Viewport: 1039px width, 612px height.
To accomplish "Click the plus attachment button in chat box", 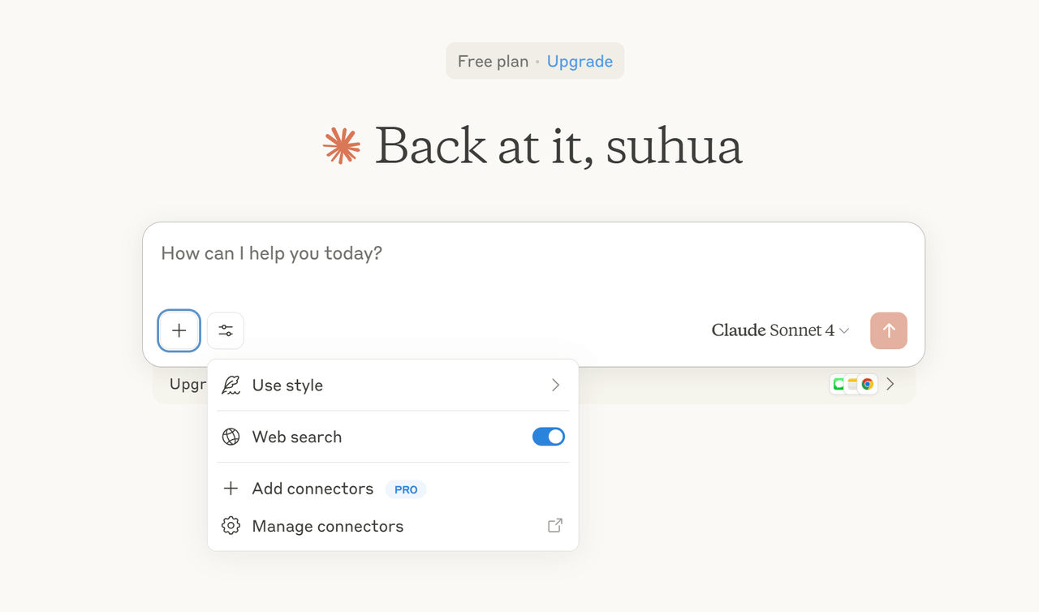I will point(179,330).
